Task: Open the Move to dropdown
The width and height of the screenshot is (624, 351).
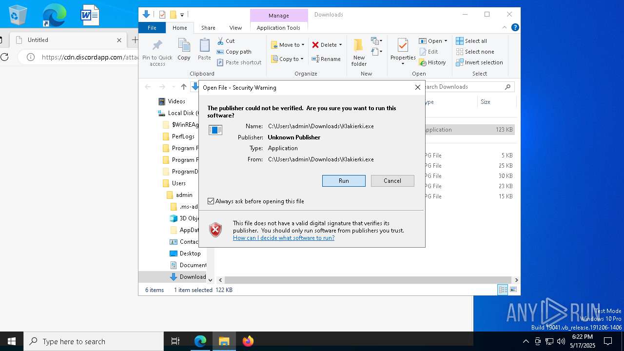Action: tap(288, 45)
